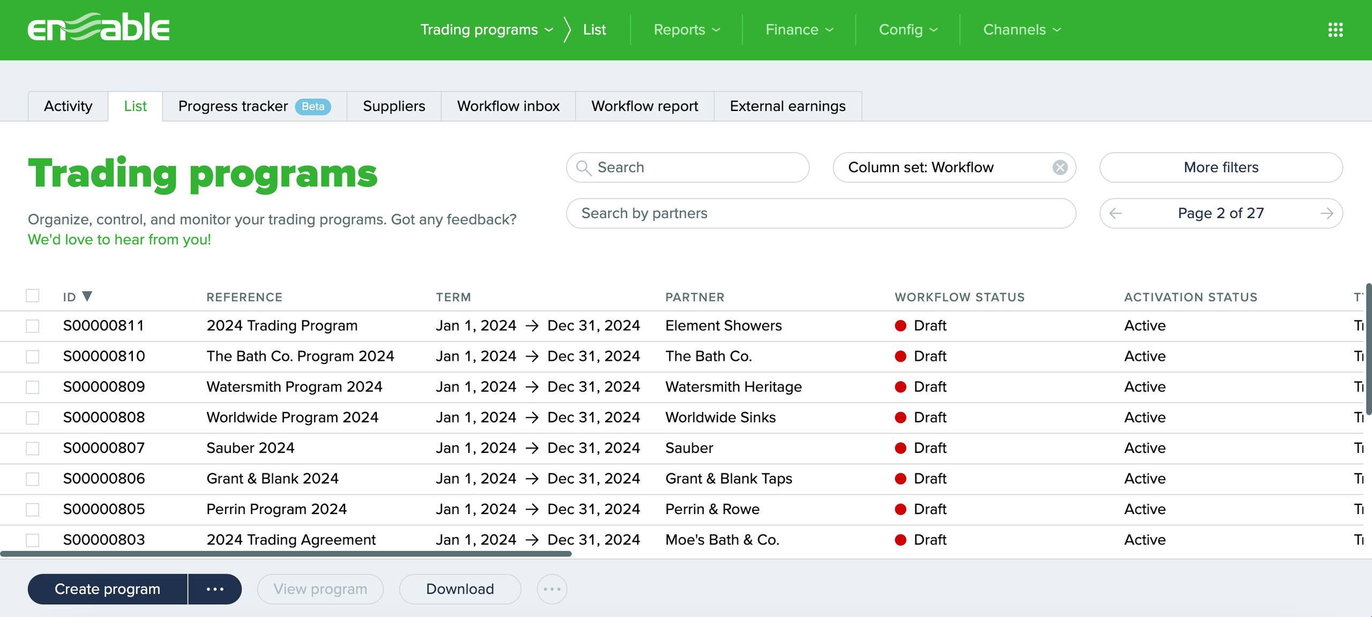Expand the Trading programs menu

point(486,29)
